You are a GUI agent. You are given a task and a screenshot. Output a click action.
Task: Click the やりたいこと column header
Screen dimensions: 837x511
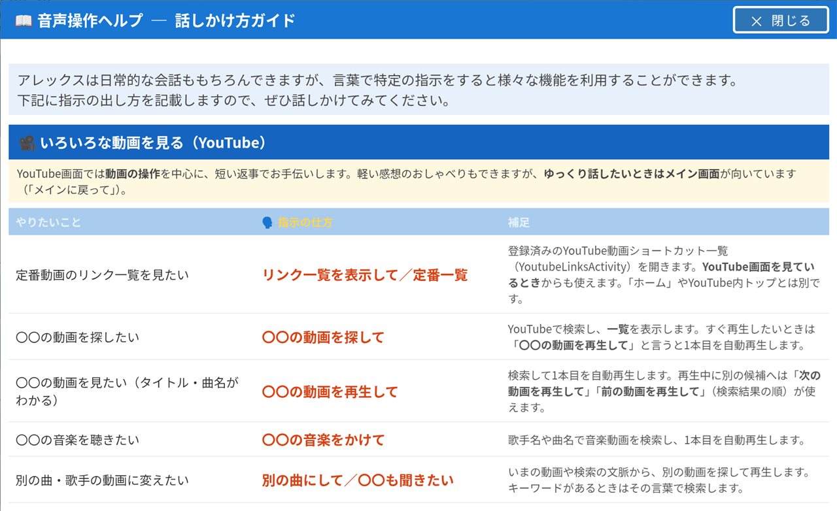pyautogui.click(x=49, y=222)
